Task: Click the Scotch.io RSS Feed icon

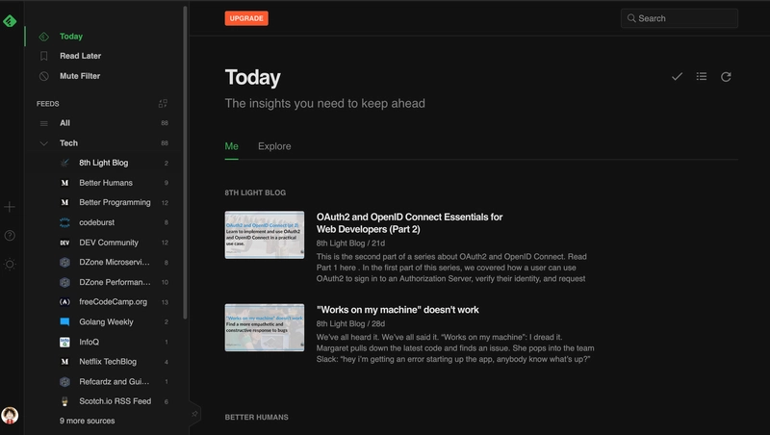Action: point(64,401)
